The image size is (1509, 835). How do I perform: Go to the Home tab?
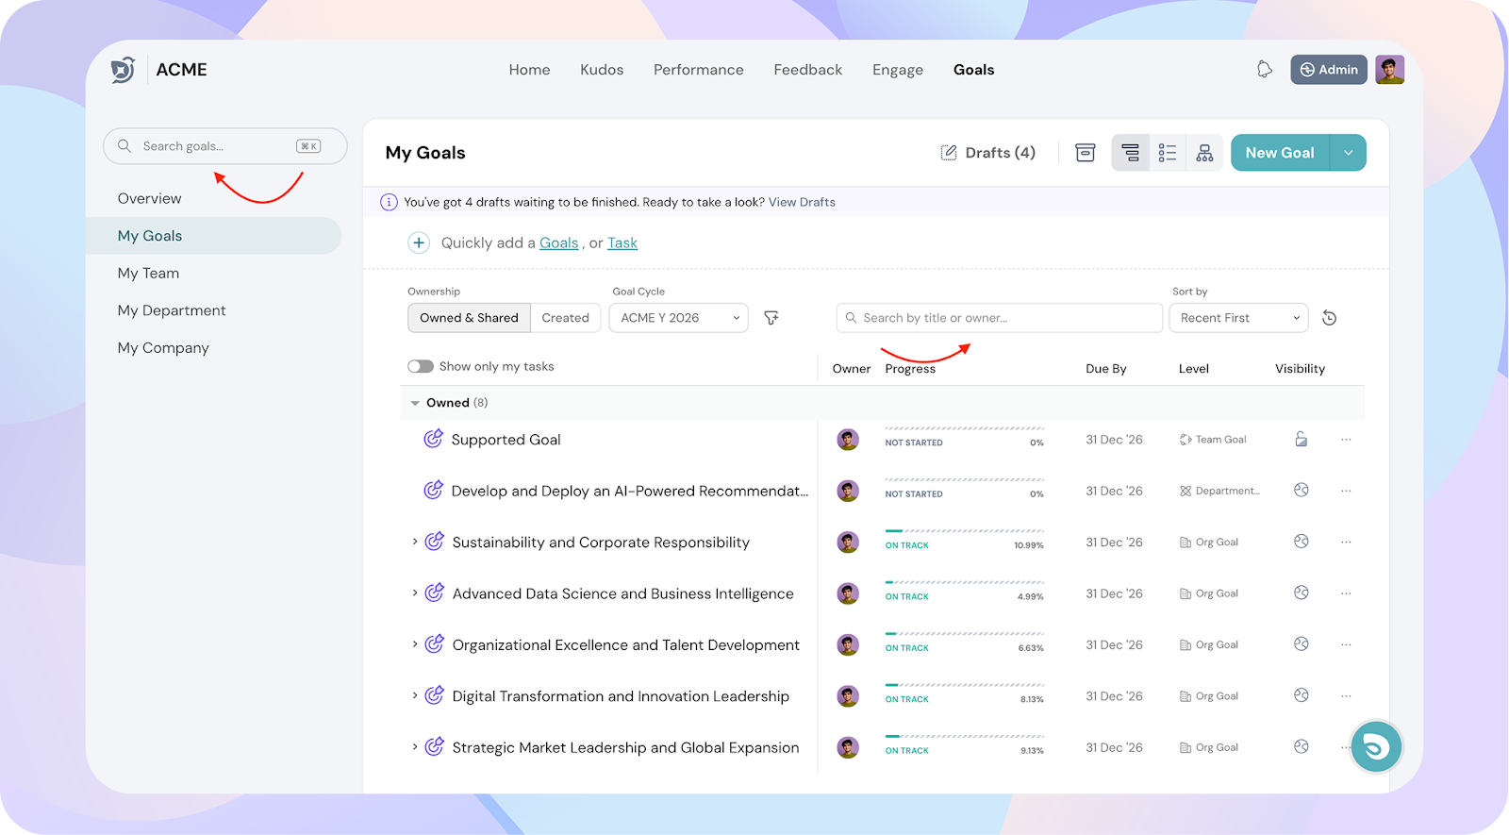[x=529, y=70]
